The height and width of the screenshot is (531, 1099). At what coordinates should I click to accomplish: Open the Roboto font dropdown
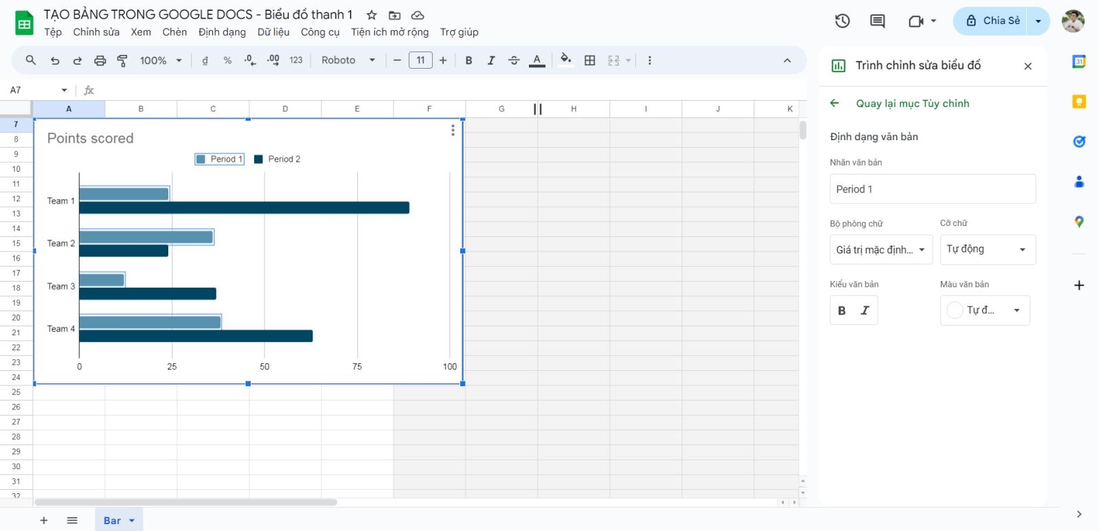tap(348, 60)
